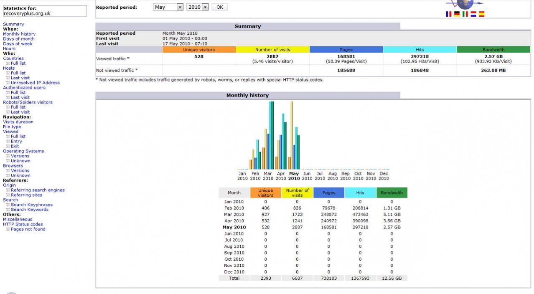Open the Operating Systems section link

pos(23,151)
